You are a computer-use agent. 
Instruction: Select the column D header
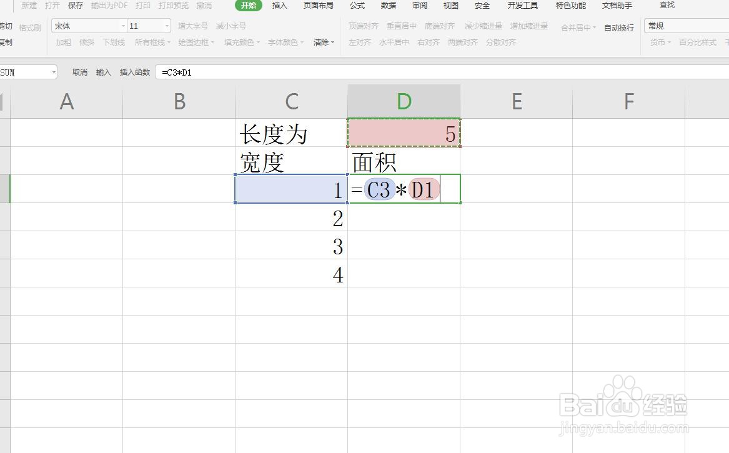pos(404,100)
